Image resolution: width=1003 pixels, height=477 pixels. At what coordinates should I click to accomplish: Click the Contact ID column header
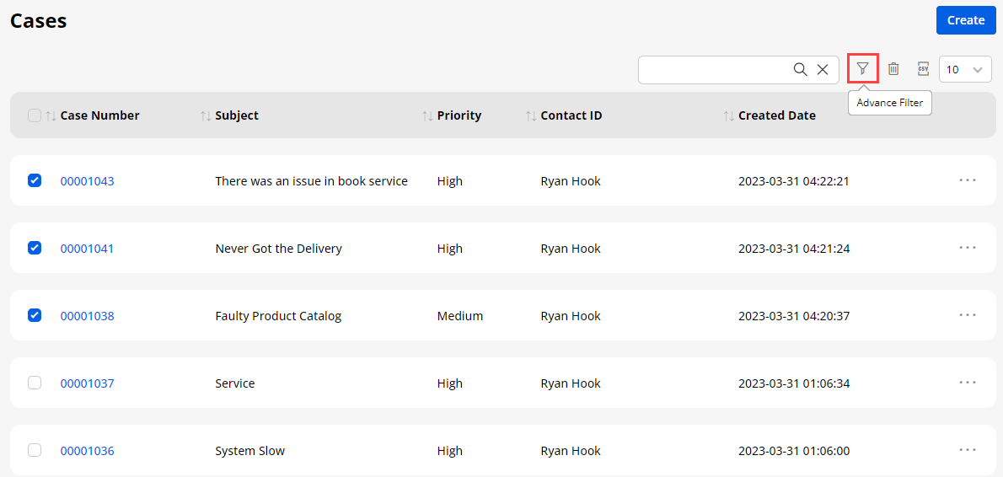pyautogui.click(x=571, y=115)
